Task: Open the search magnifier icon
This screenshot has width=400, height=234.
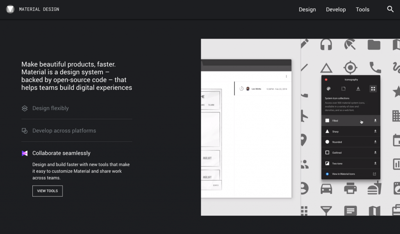Action: point(390,9)
